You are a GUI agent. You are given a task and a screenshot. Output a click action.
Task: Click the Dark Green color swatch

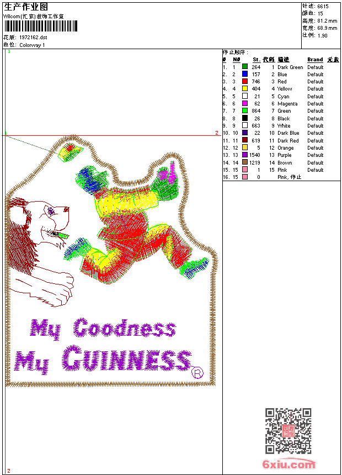[x=245, y=67]
